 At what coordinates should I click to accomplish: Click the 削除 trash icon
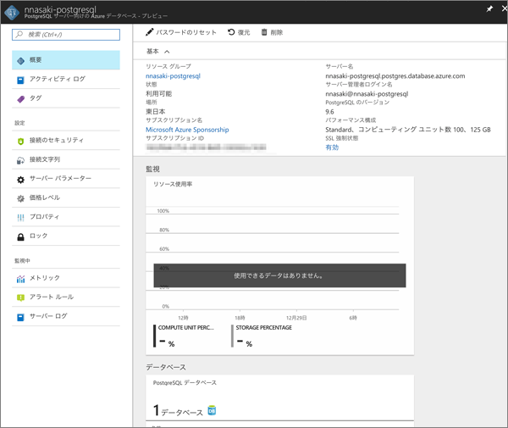(264, 32)
